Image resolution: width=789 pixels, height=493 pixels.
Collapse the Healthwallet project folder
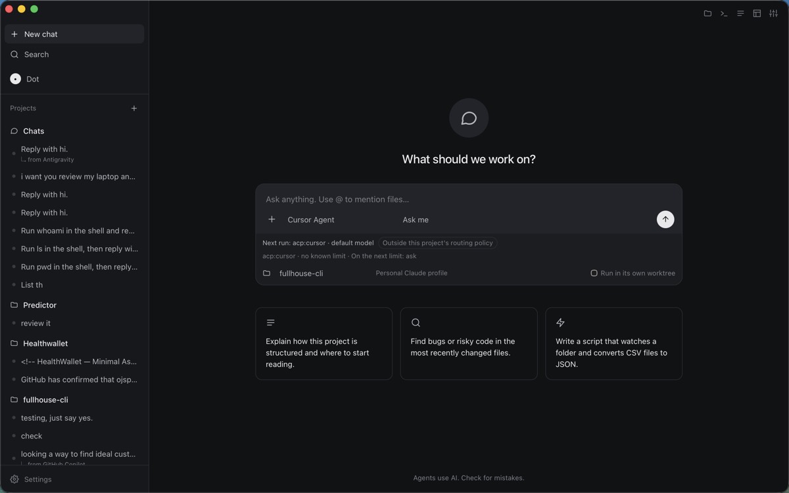coord(74,343)
